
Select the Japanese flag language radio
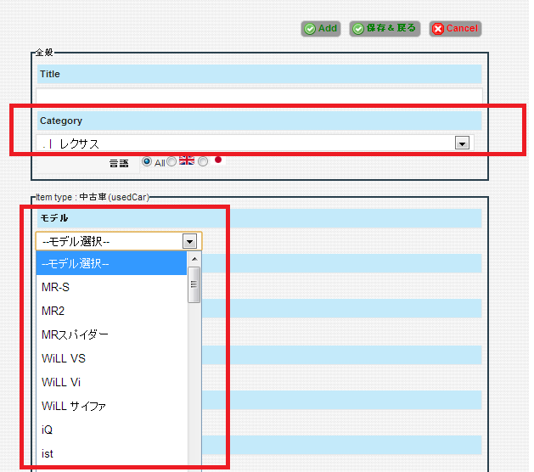pos(203,161)
